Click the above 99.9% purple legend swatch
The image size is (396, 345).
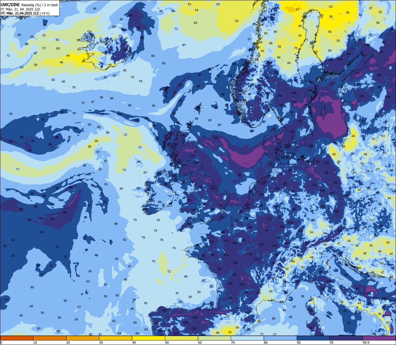[379, 338]
